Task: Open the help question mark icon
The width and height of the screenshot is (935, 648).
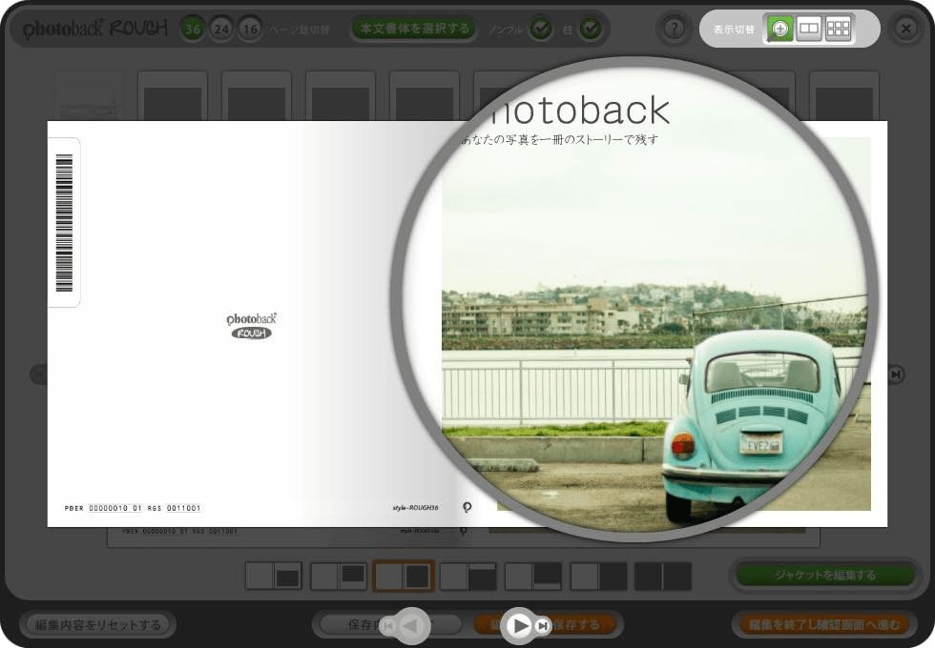Action: [x=675, y=29]
